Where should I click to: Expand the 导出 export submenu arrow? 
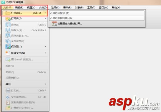pyautogui.click(x=45, y=84)
